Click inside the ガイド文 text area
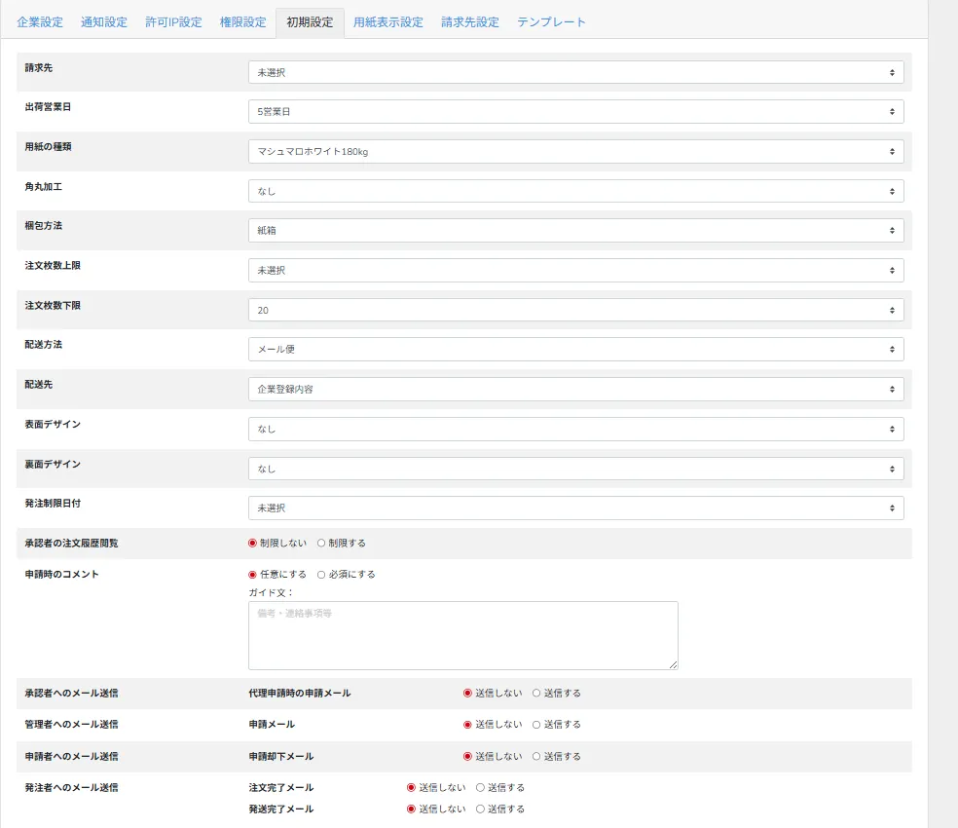This screenshot has height=828, width=958. coord(462,631)
